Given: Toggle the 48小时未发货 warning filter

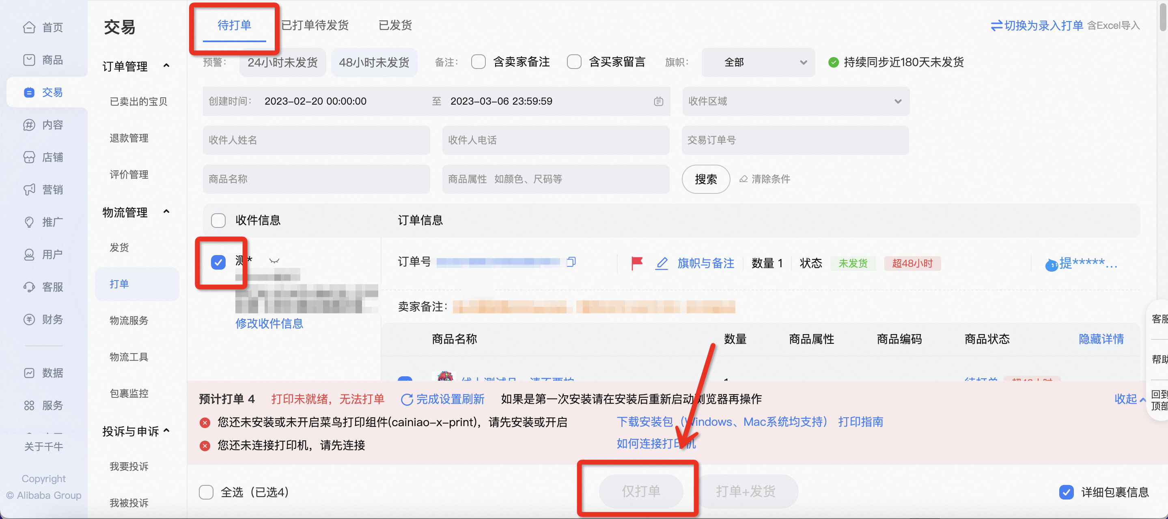Looking at the screenshot, I should (x=374, y=62).
